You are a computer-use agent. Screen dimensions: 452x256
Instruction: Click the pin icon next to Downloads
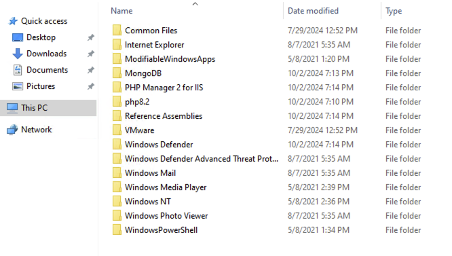click(91, 54)
